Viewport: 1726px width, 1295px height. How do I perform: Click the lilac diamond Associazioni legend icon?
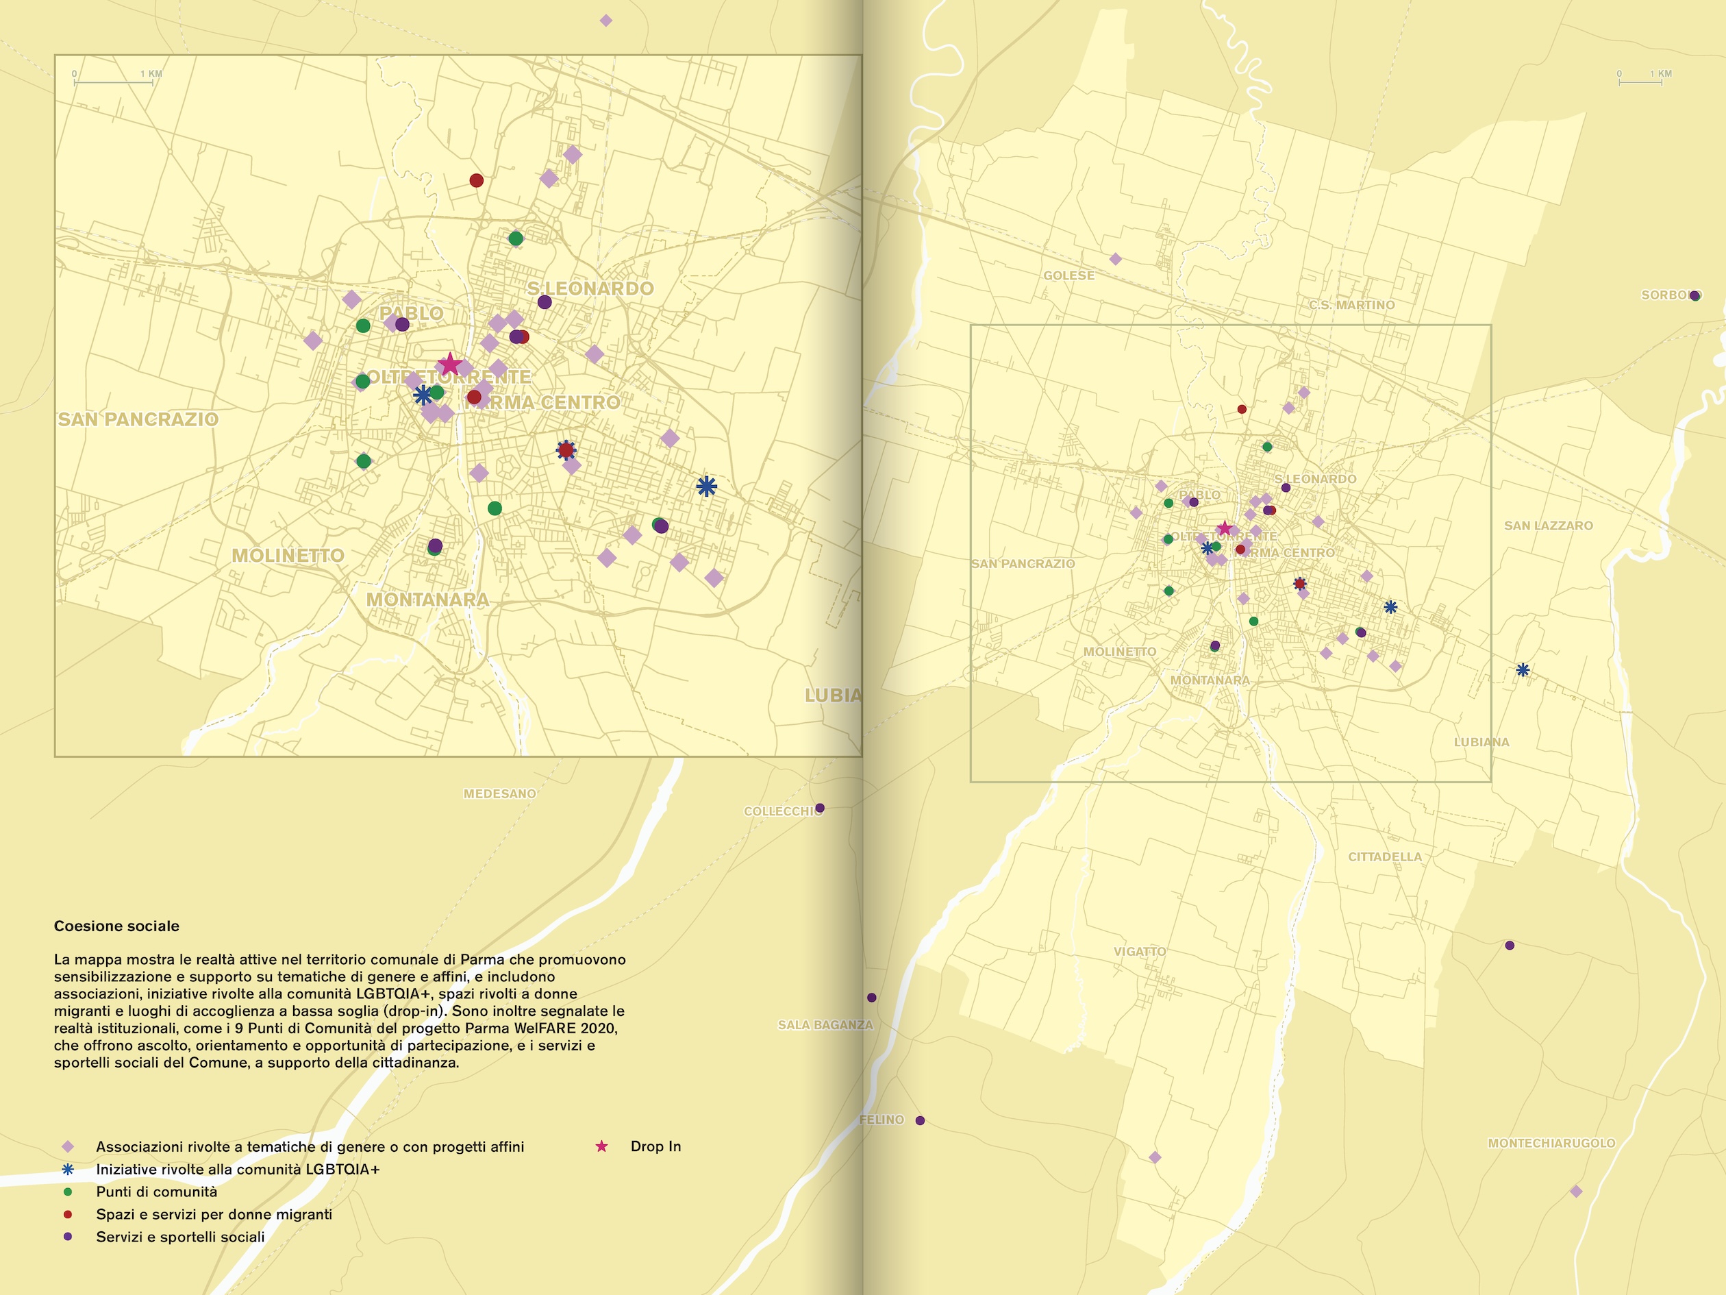(68, 1147)
